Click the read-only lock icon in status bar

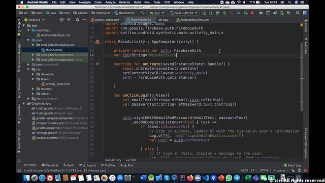[x=293, y=170]
